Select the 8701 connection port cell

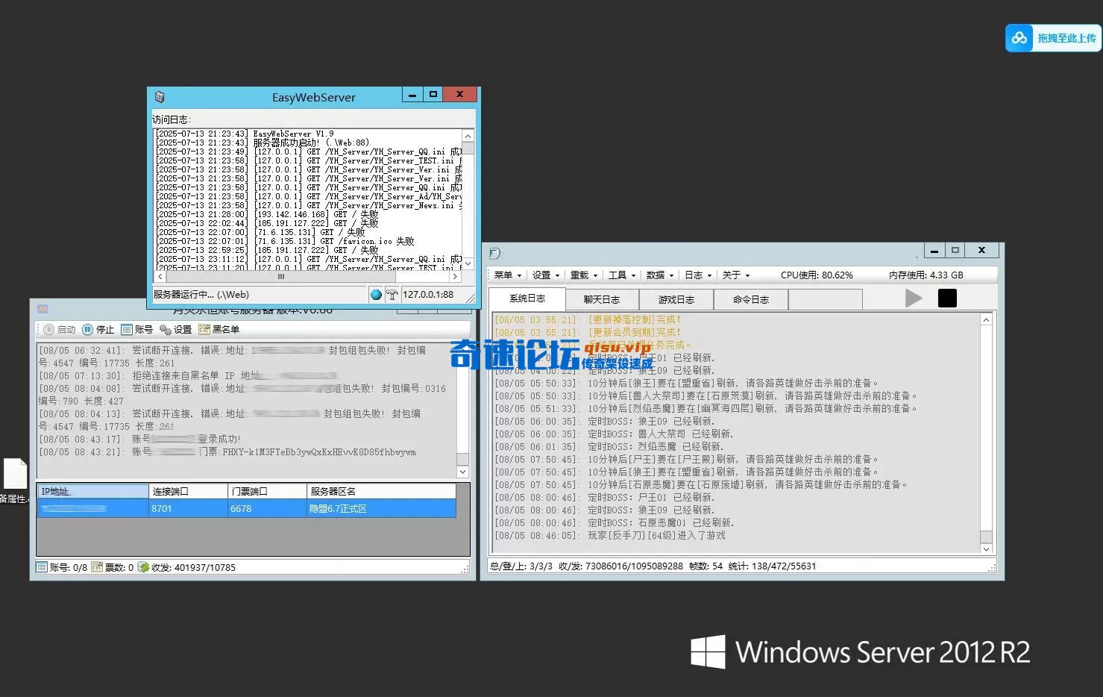(188, 509)
